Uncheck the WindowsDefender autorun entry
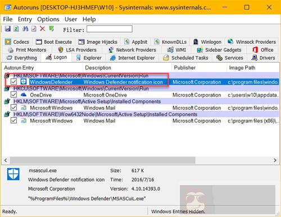The width and height of the screenshot is (281, 217). coord(13,82)
